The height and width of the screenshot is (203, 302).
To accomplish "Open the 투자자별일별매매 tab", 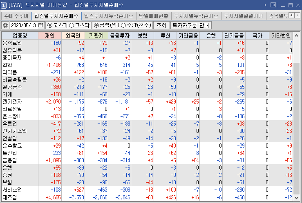I will point(244,16).
